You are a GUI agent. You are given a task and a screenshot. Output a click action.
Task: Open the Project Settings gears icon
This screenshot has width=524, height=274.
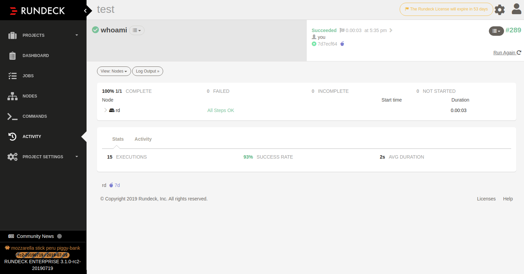click(13, 157)
